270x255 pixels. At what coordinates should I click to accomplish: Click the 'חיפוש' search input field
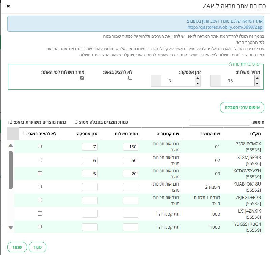[219, 122]
